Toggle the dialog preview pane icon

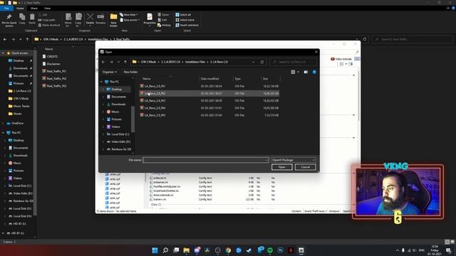[x=306, y=72]
